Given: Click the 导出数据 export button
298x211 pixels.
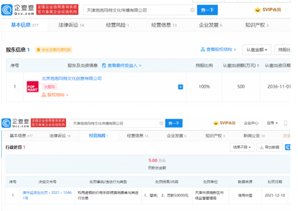Looking at the screenshot, I should pos(269,147).
